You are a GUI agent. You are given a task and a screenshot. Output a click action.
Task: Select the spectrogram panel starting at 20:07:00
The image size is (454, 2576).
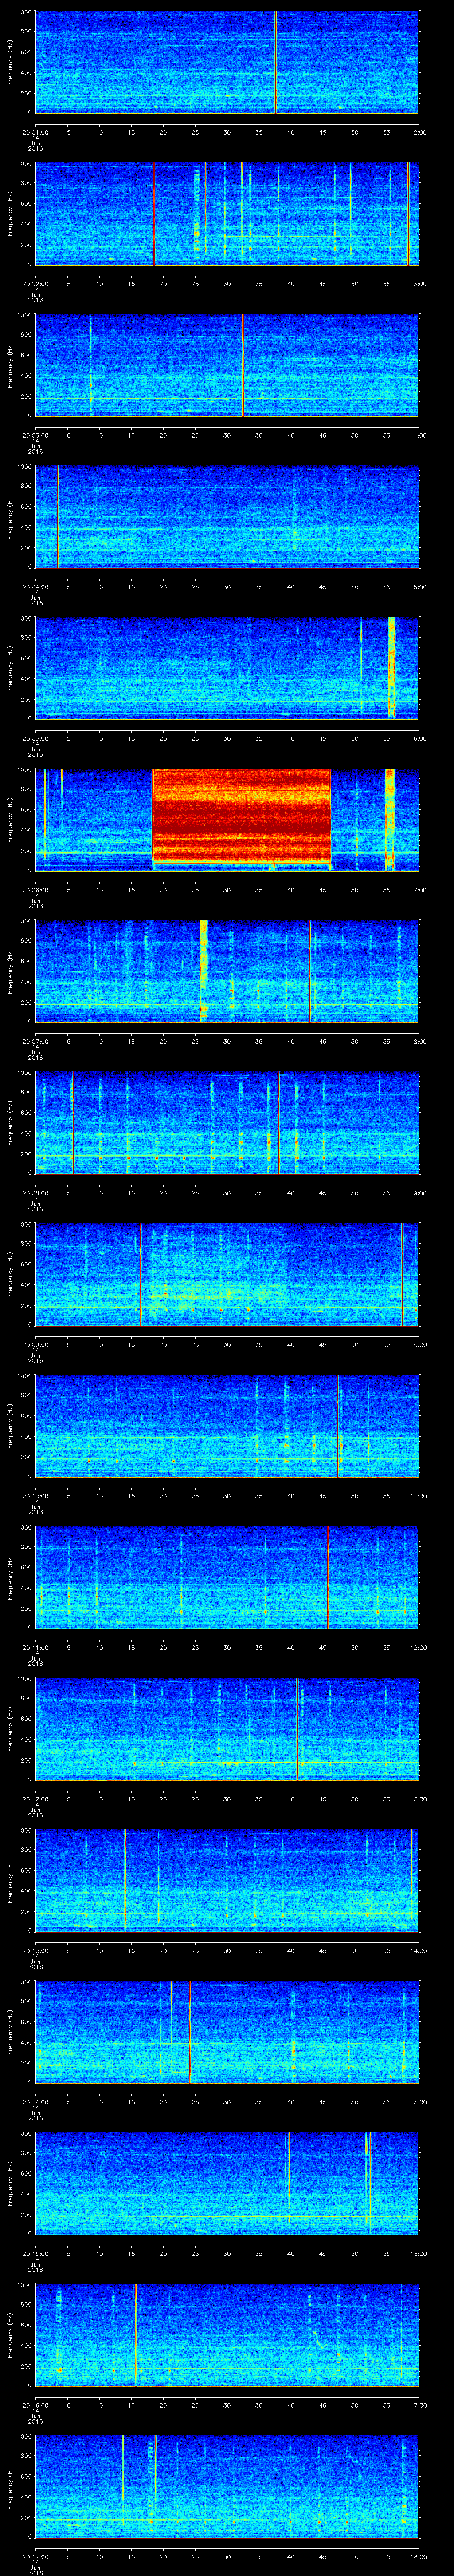pos(227,971)
